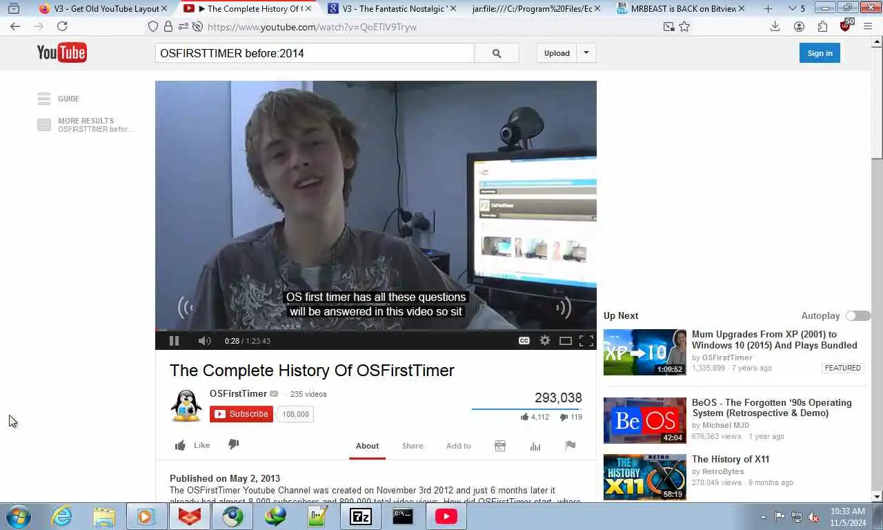Open the GUIDE menu icon
The image size is (883, 530).
pos(44,99)
